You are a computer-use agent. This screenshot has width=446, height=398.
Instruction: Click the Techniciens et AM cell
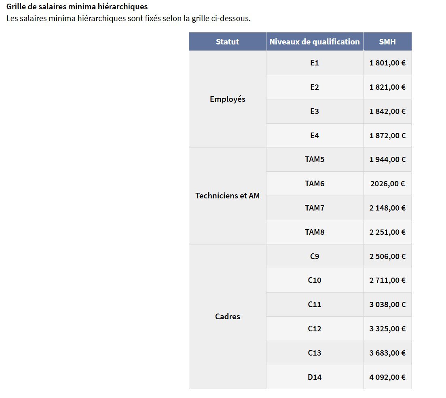coord(227,196)
